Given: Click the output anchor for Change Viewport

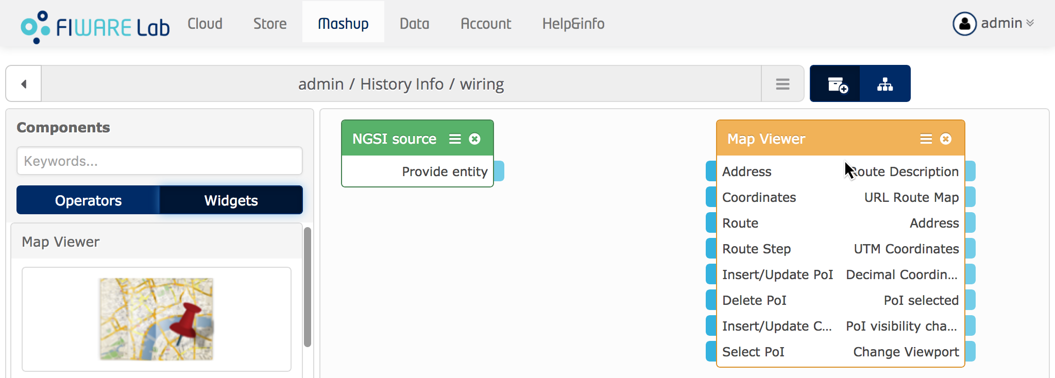Looking at the screenshot, I should (x=971, y=351).
